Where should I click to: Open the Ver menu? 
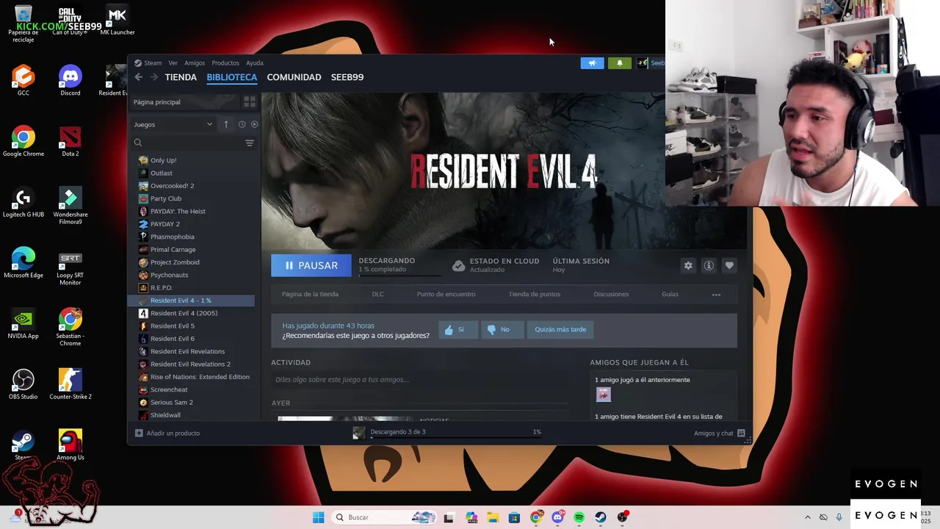pos(173,63)
